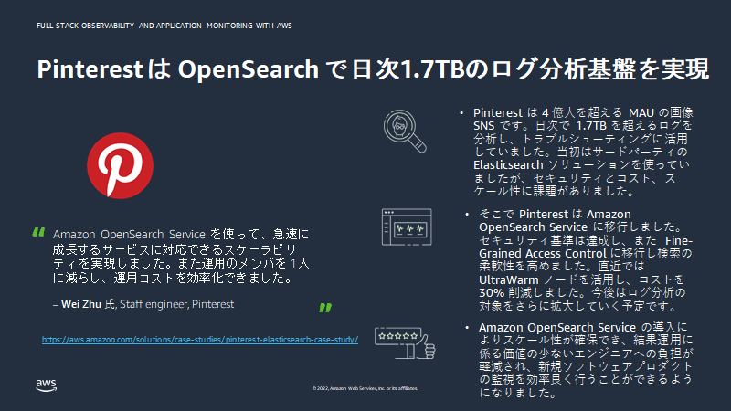Click the bullet starting 'そこで Pinterest は Amazon'
The height and width of the screenshot is (411, 731).
(x=586, y=259)
